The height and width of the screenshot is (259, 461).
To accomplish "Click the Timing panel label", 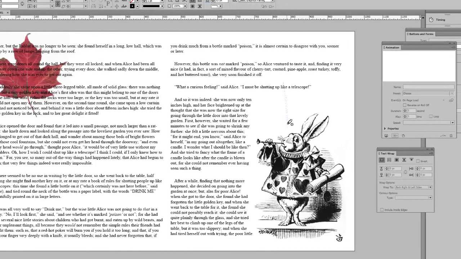I will (440, 20).
